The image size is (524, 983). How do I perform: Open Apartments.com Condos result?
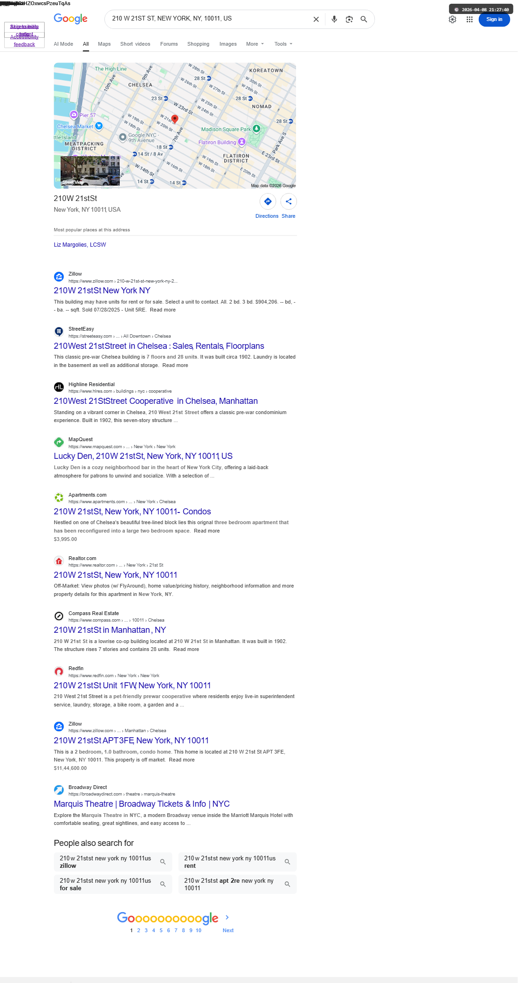pyautogui.click(x=132, y=512)
